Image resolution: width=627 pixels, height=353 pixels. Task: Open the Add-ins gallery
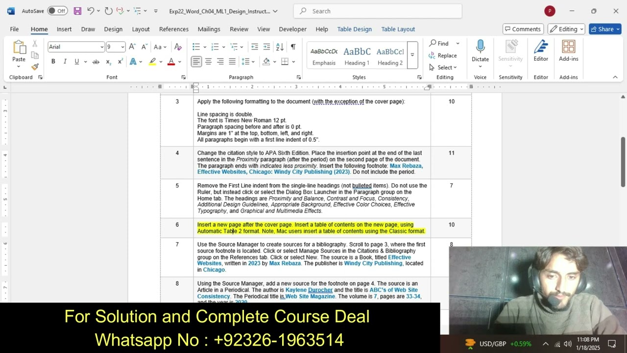569,51
